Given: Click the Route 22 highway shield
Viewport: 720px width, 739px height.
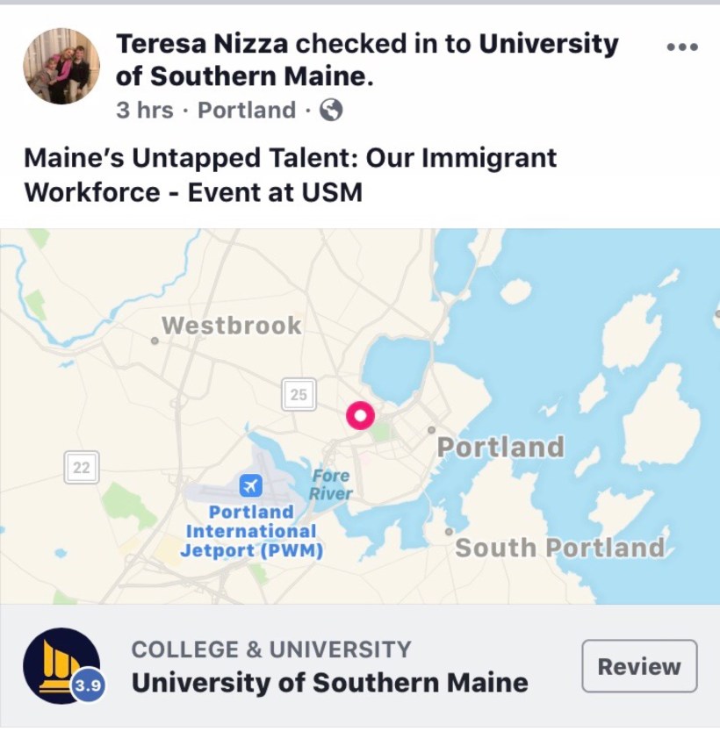Looking at the screenshot, I should tap(81, 467).
